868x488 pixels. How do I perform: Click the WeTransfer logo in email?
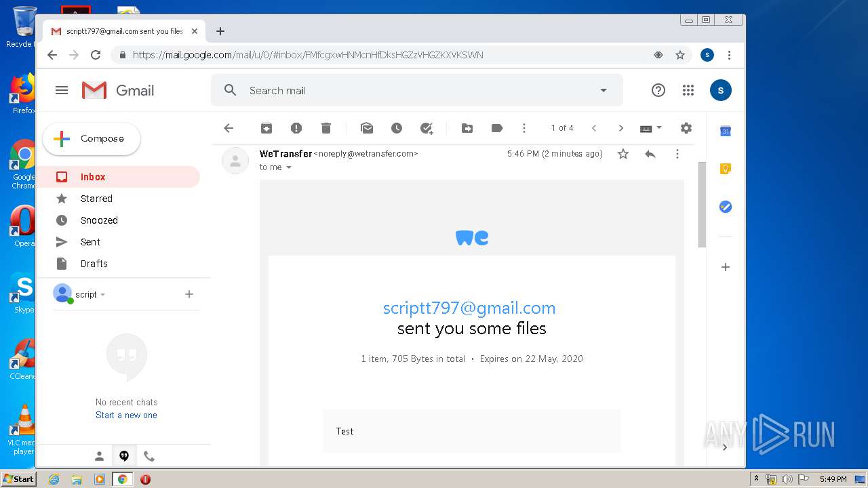tap(472, 238)
